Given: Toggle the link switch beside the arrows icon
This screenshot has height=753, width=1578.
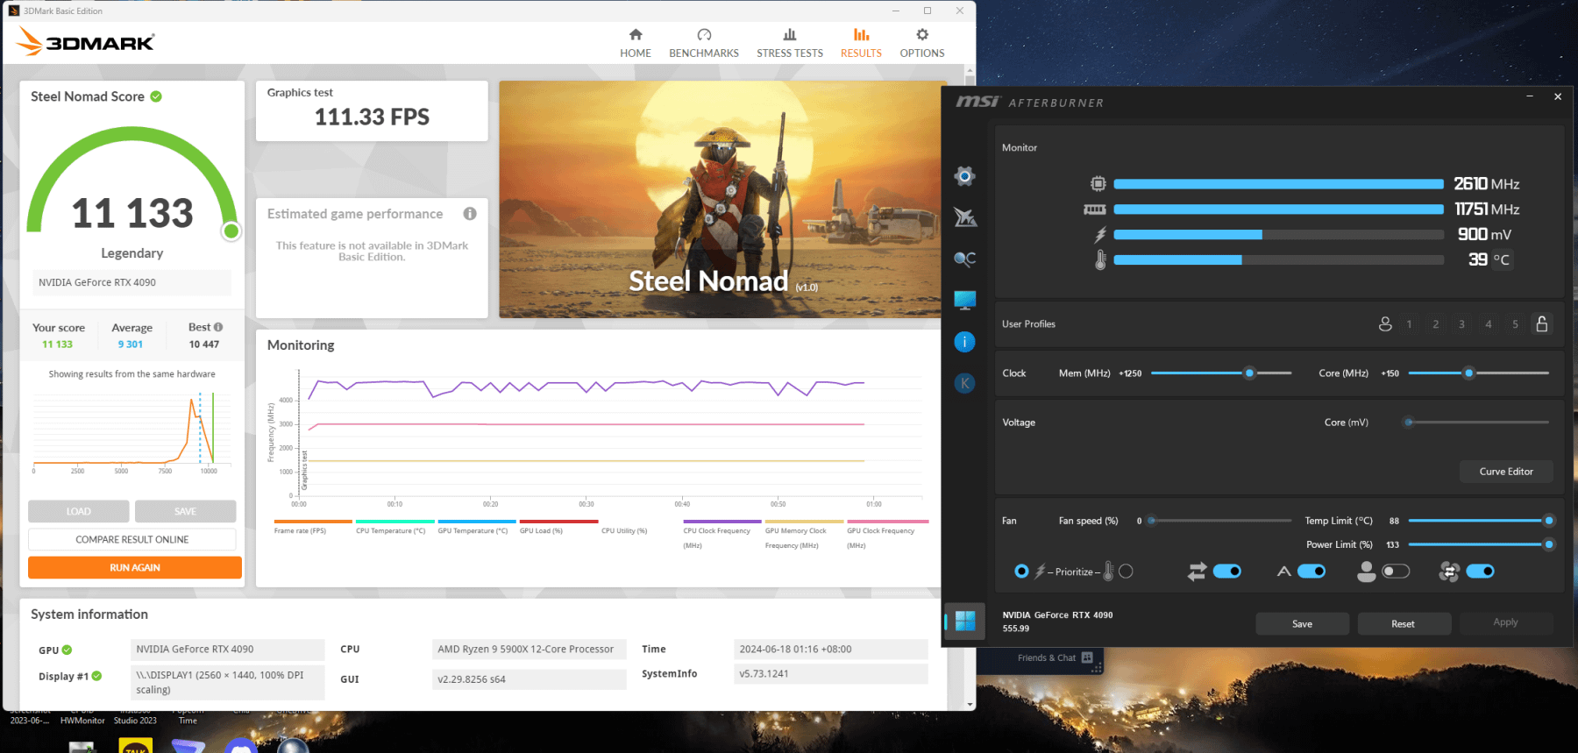Looking at the screenshot, I should [x=1227, y=572].
